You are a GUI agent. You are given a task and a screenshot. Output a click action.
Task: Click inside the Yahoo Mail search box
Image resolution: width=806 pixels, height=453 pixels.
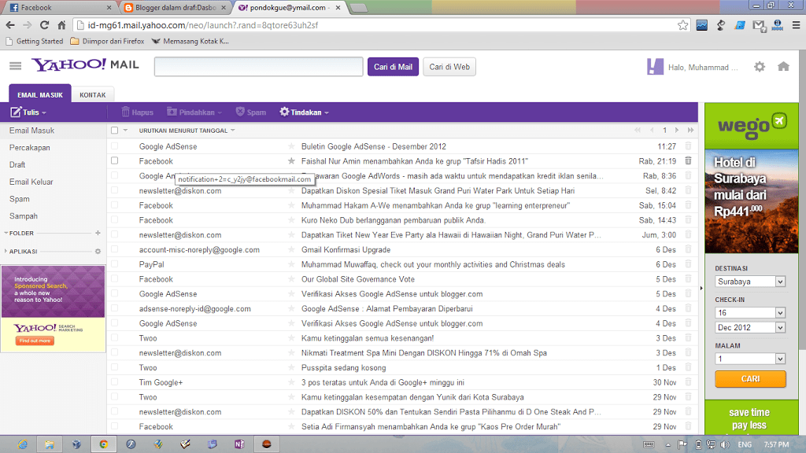point(260,67)
